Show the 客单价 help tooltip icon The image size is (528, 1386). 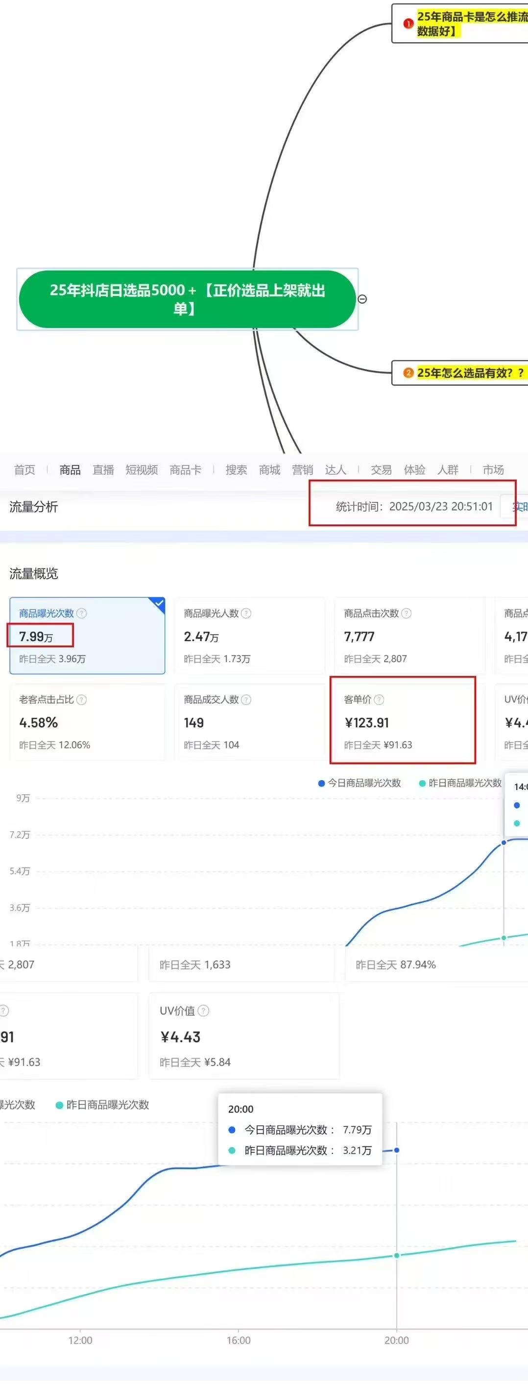point(379,699)
